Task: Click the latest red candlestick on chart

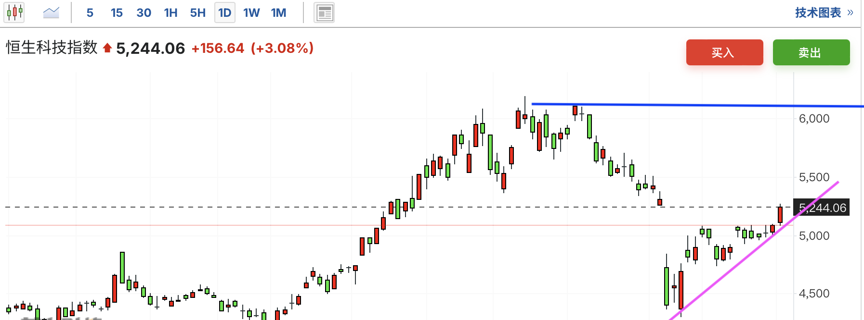Action: click(x=780, y=215)
